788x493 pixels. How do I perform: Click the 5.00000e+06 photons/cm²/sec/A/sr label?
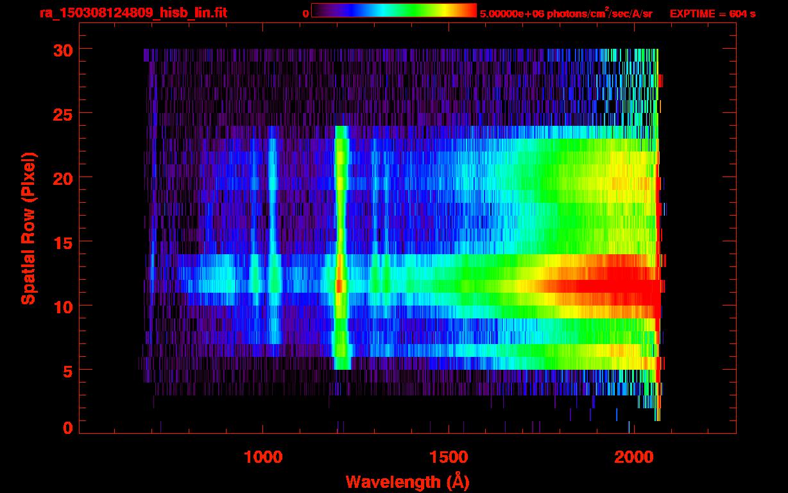[566, 13]
